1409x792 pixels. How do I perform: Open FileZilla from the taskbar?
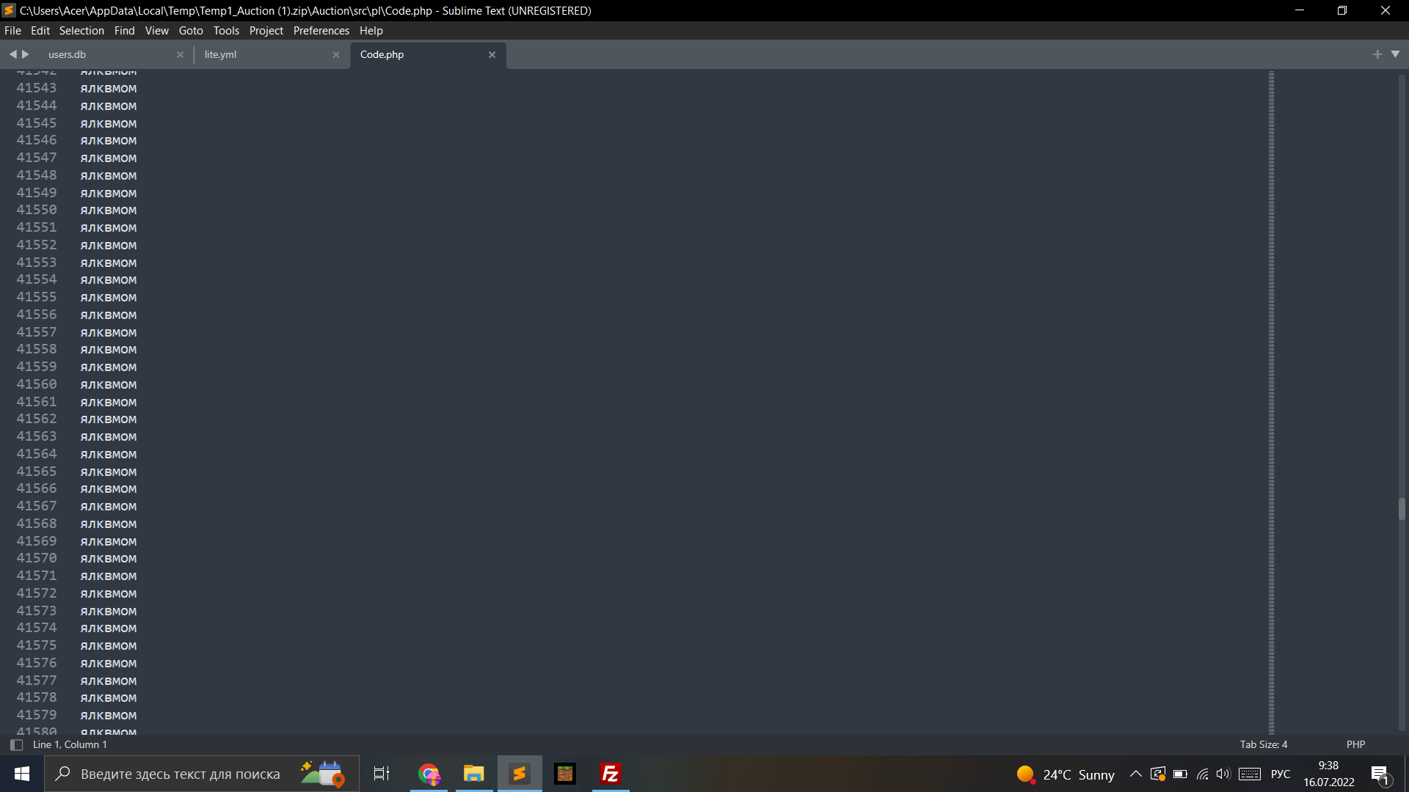(x=611, y=774)
